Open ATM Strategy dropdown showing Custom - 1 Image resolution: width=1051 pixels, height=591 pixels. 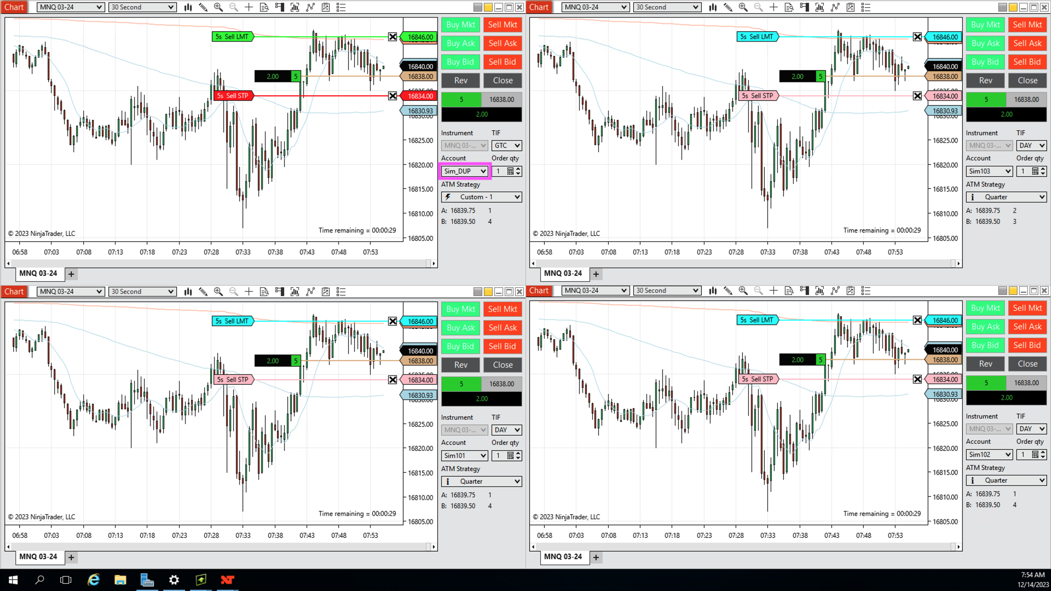click(x=481, y=197)
